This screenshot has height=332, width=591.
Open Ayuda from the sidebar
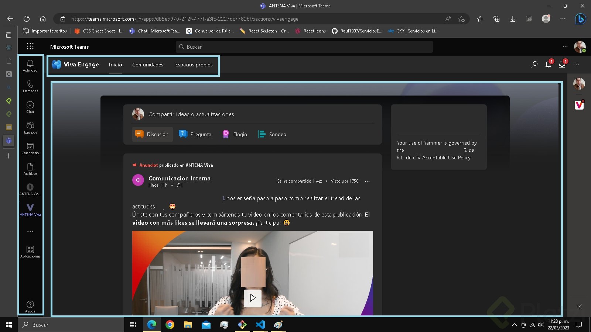click(x=30, y=305)
